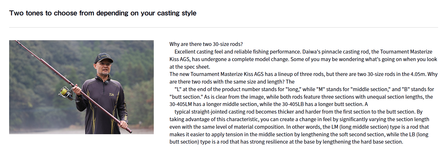Click the "4.05m" text in the paragraph

click(418, 74)
